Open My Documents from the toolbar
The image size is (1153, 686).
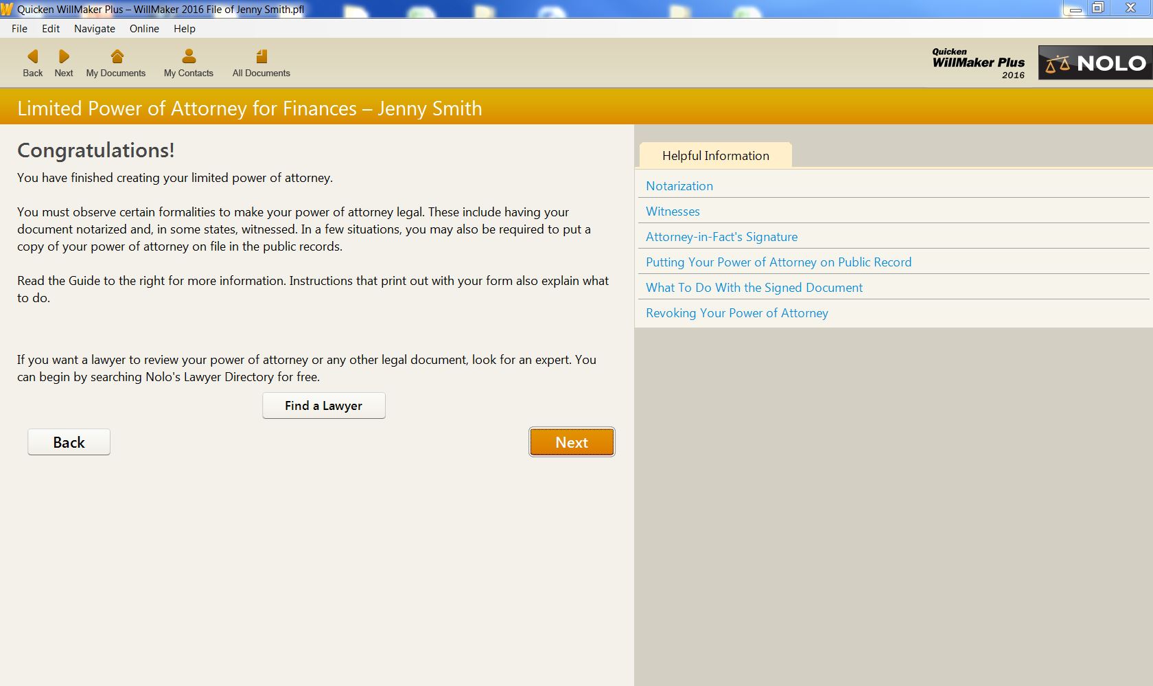coord(115,62)
